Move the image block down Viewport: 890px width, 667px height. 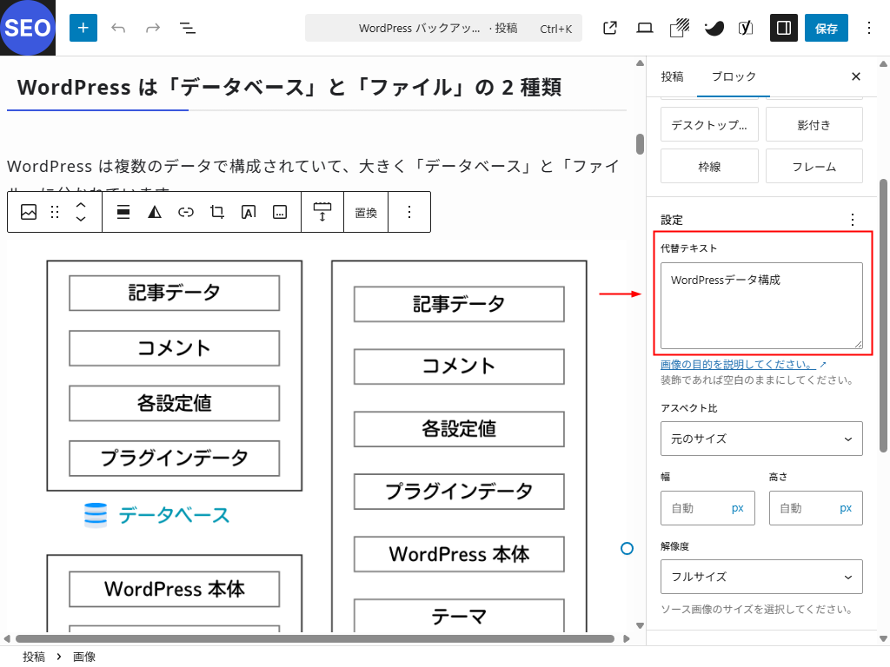click(x=81, y=219)
